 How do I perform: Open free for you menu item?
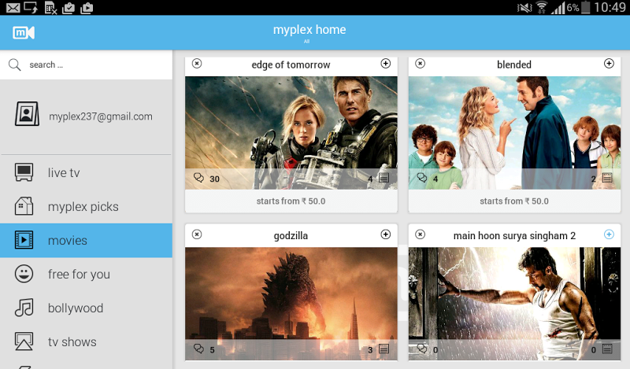[x=86, y=275]
